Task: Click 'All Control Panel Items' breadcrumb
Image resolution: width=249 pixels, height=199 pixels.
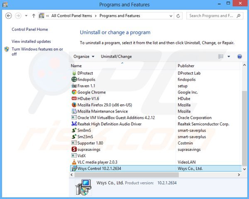Action: (x=72, y=16)
